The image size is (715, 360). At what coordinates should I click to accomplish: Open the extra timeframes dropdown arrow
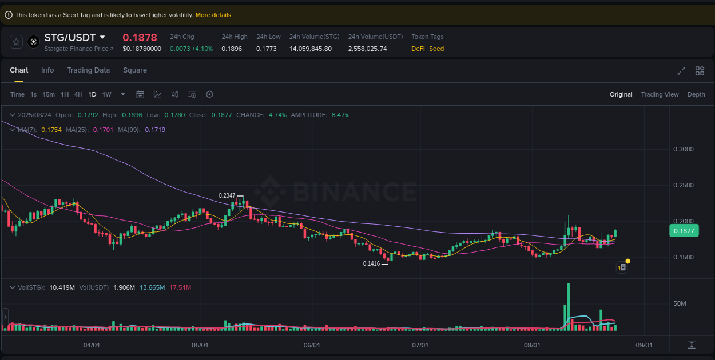coord(122,94)
